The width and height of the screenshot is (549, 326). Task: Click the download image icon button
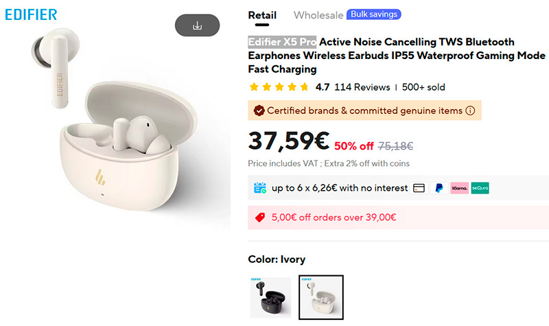(x=197, y=25)
